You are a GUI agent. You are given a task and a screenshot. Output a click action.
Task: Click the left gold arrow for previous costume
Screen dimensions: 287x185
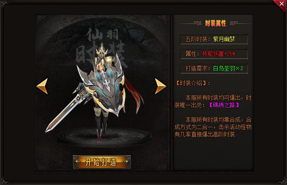click(x=43, y=86)
